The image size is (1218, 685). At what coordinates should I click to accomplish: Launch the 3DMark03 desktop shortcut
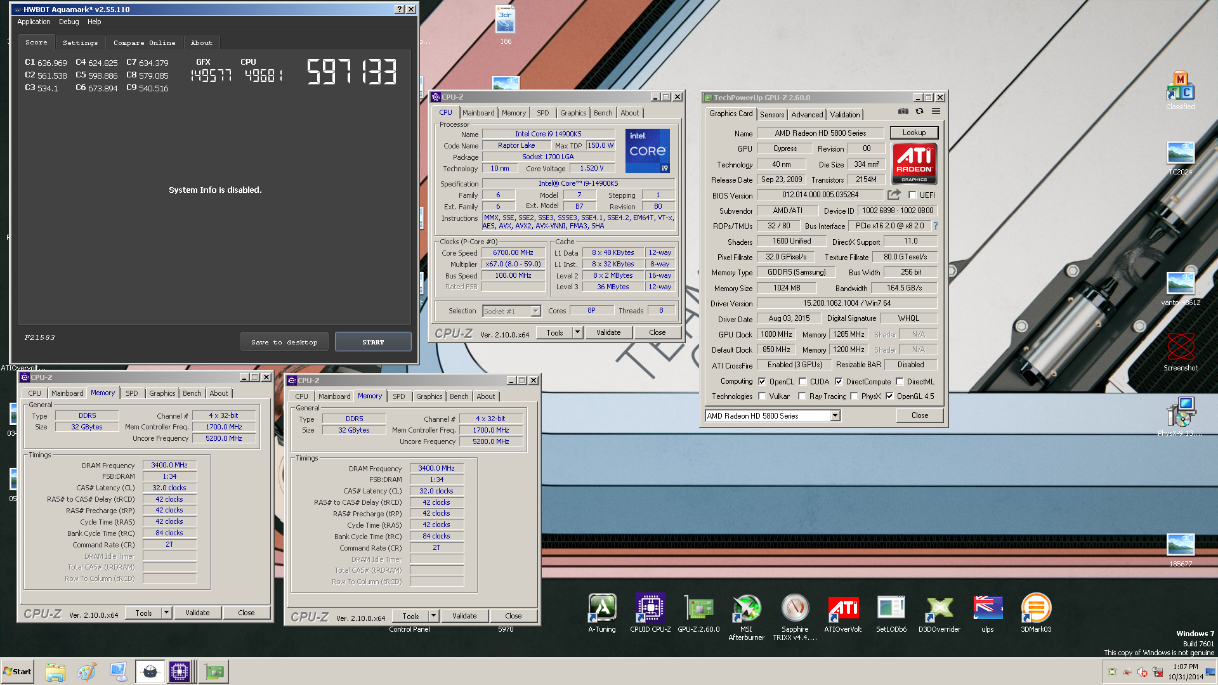(1036, 613)
